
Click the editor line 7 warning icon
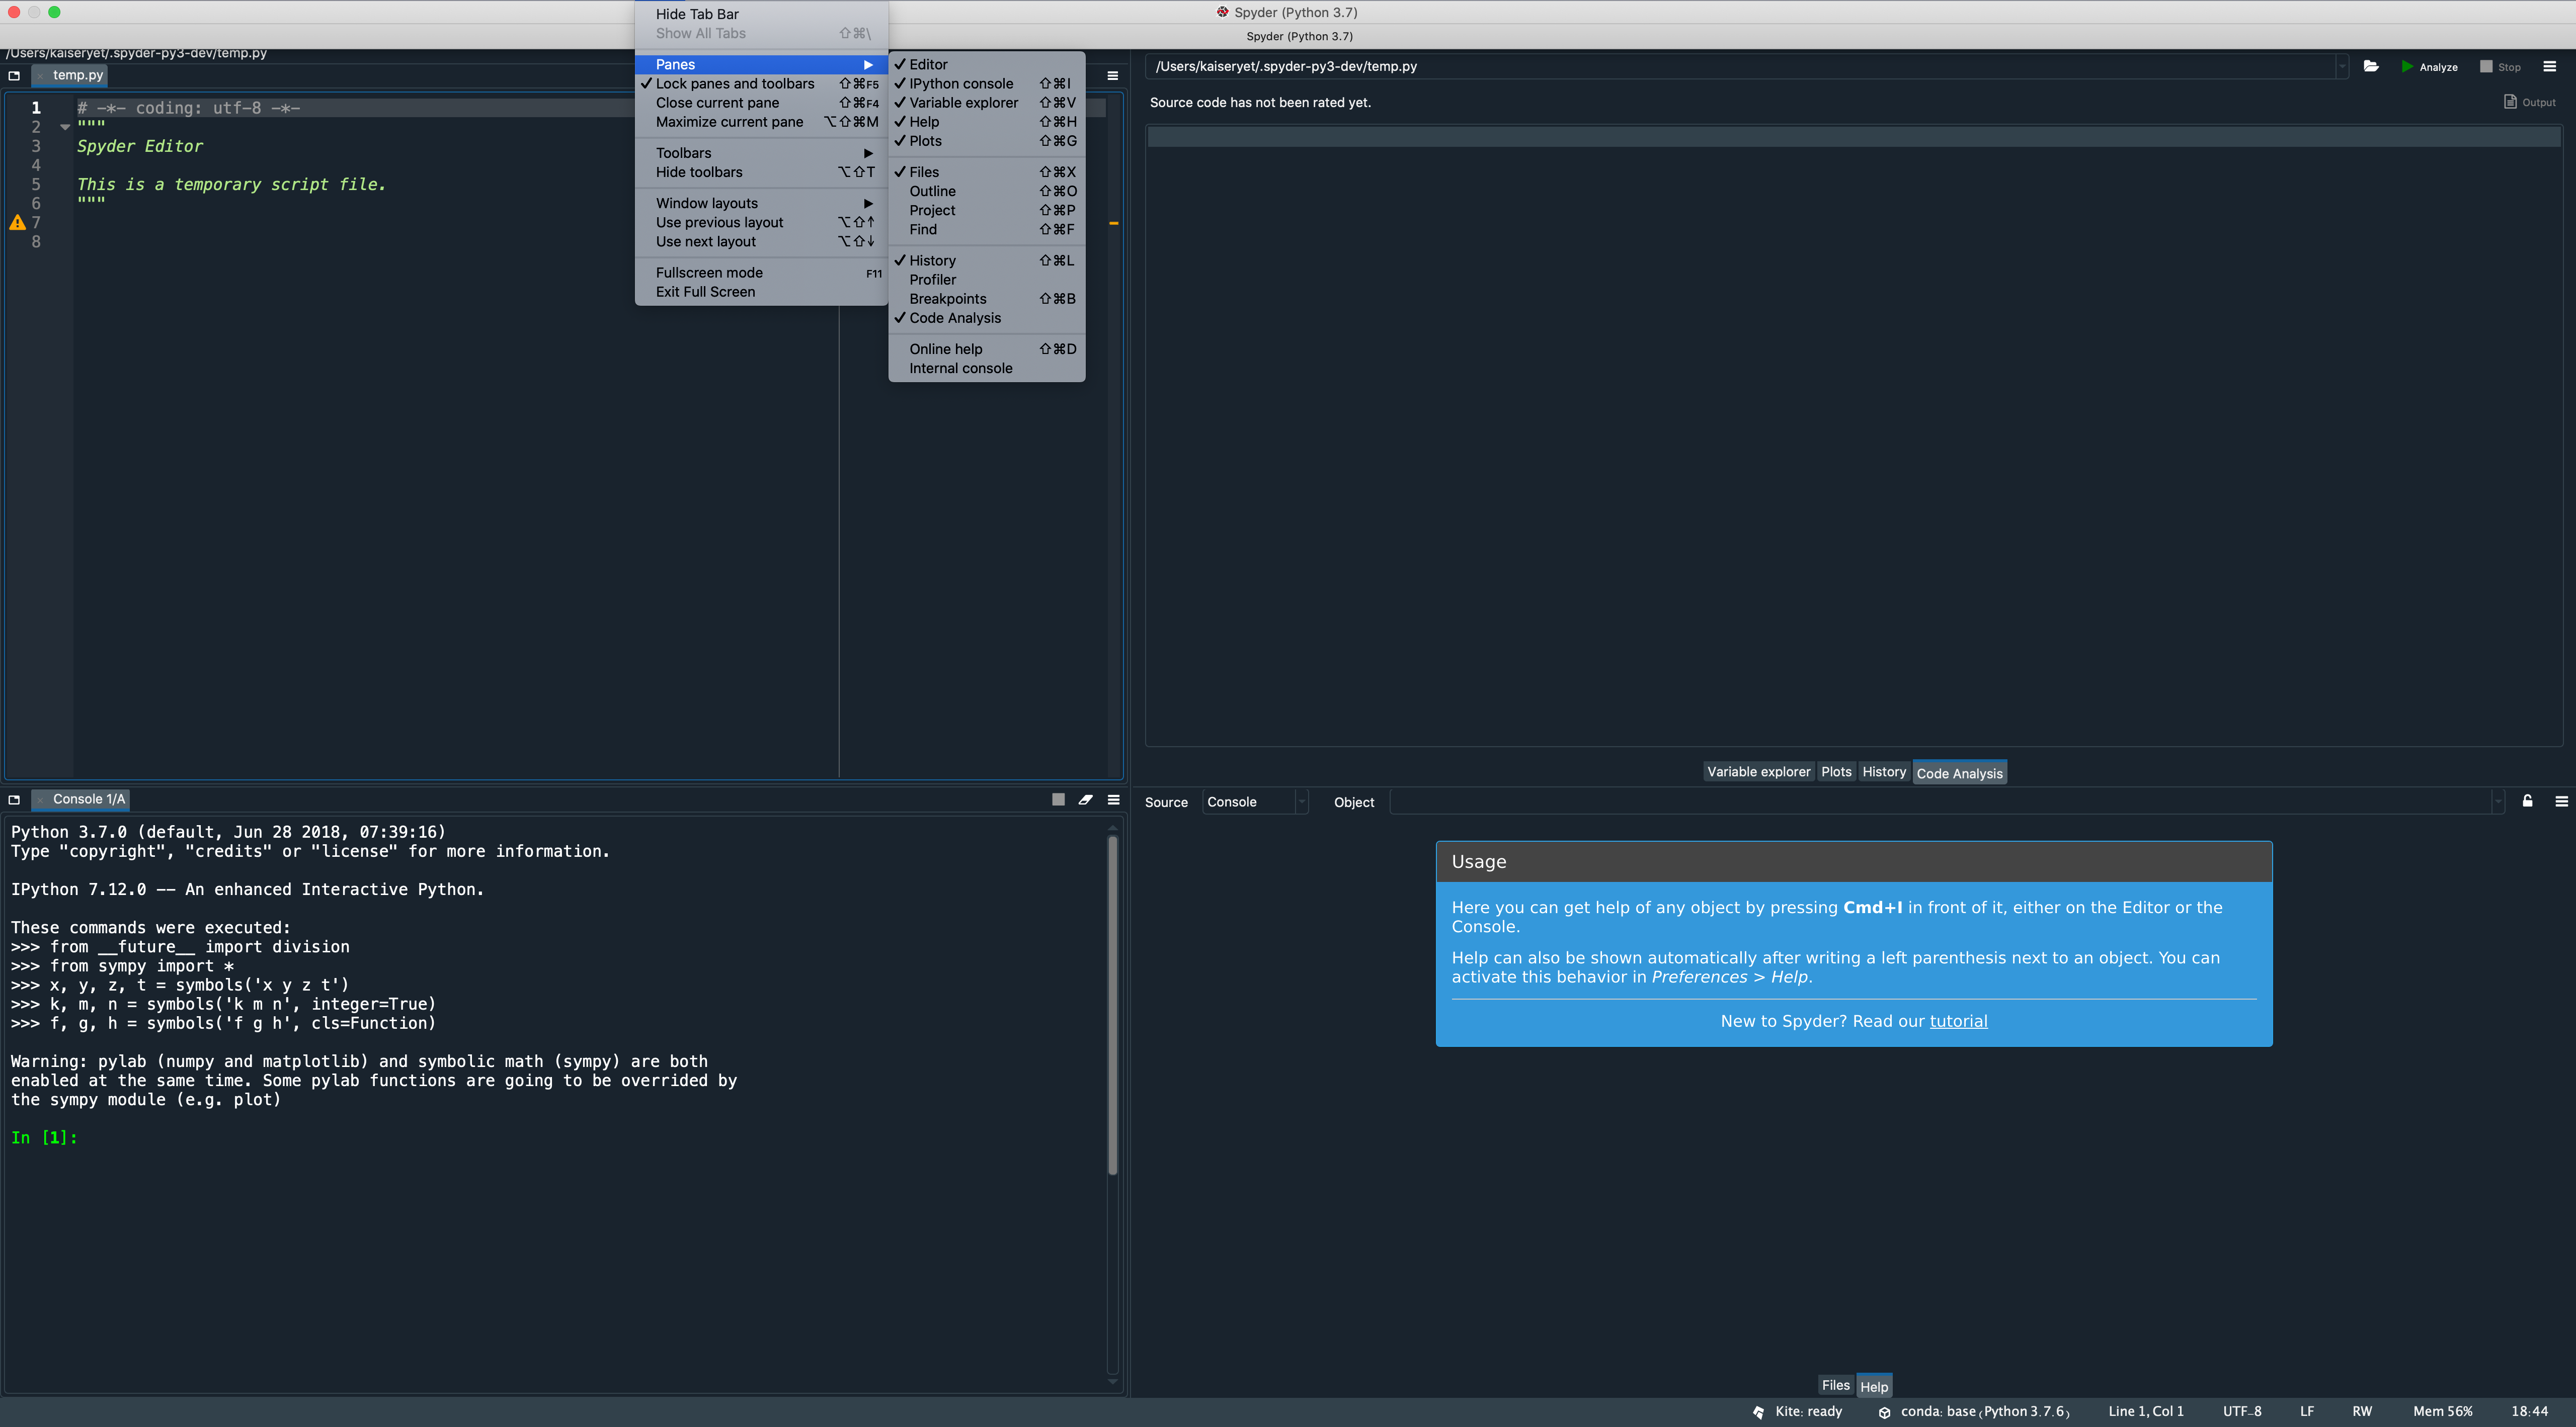point(17,223)
